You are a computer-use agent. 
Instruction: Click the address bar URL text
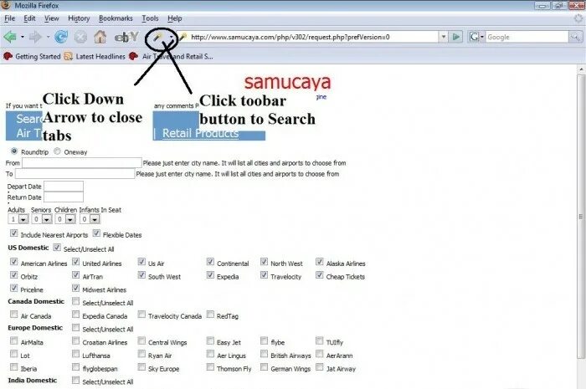coord(290,37)
